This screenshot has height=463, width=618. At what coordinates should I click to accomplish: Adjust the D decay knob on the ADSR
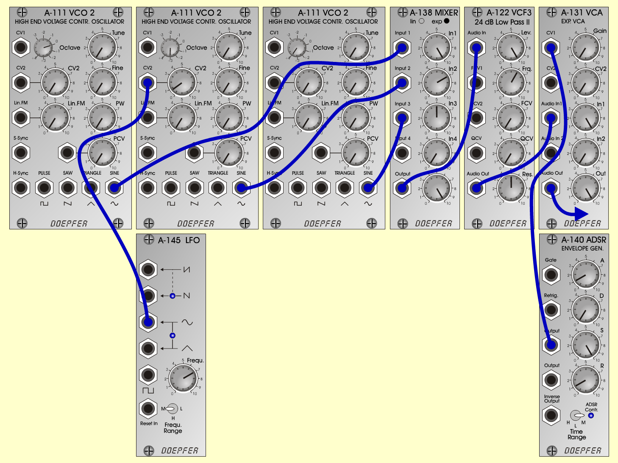click(586, 310)
